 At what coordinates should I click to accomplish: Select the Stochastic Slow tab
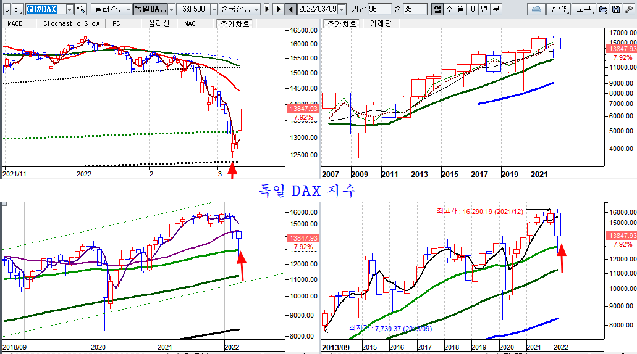[71, 23]
